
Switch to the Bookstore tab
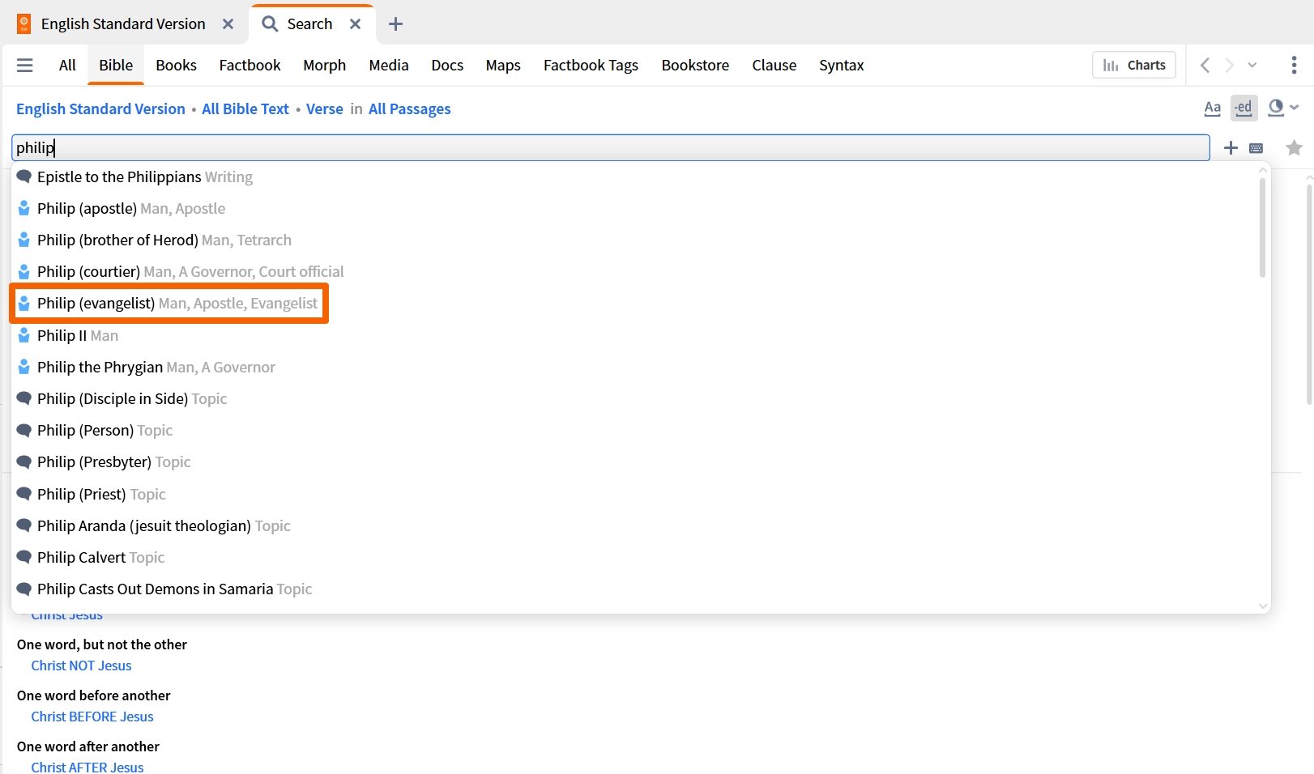pyautogui.click(x=695, y=66)
